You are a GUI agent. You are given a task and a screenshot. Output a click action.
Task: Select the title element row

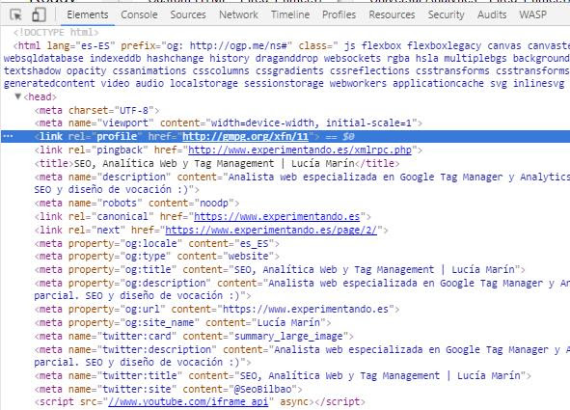coord(217,164)
